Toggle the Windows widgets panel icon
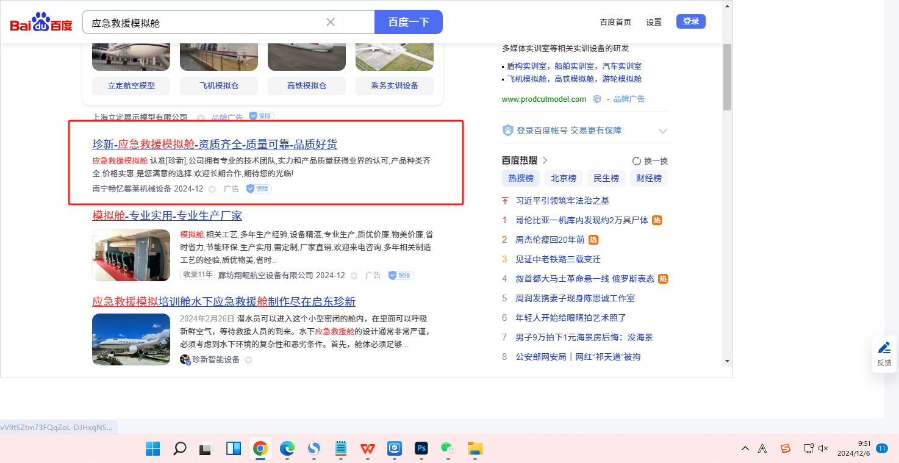This screenshot has width=899, height=463. (233, 448)
